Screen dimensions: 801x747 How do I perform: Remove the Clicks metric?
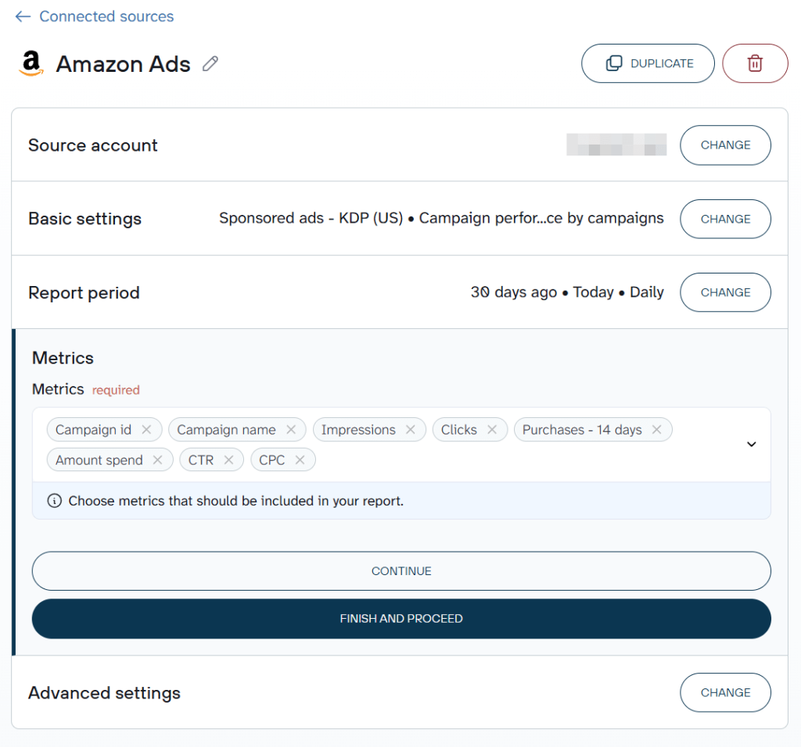(x=492, y=430)
